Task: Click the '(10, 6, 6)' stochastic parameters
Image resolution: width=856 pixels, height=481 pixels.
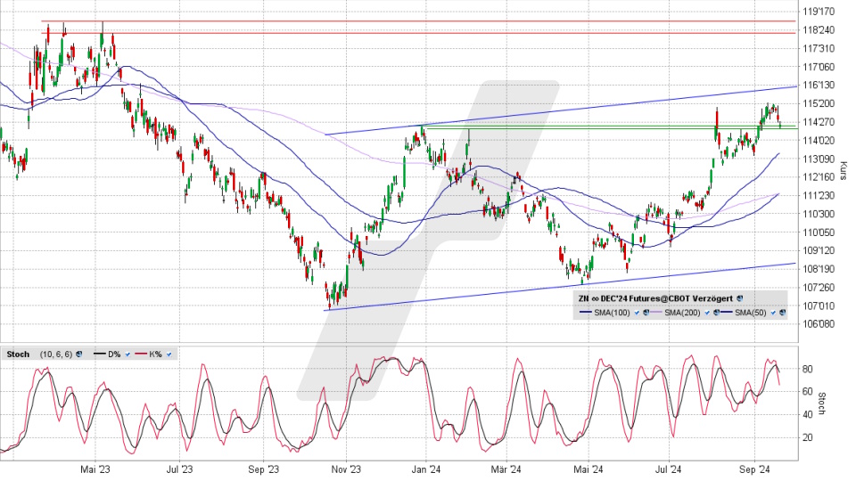Action: pyautogui.click(x=56, y=355)
